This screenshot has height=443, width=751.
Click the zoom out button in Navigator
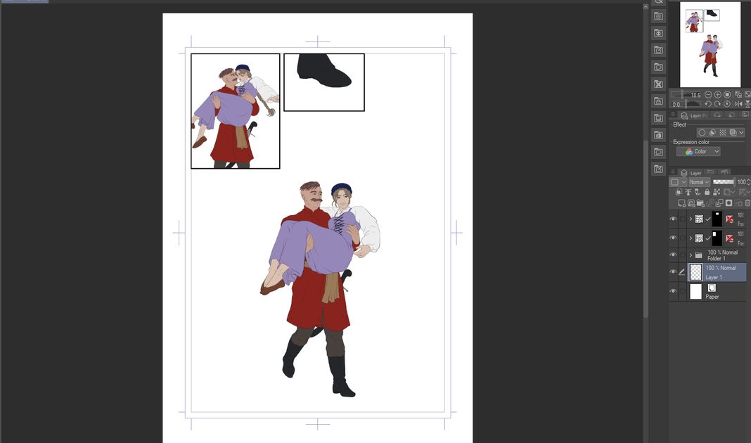click(x=707, y=94)
